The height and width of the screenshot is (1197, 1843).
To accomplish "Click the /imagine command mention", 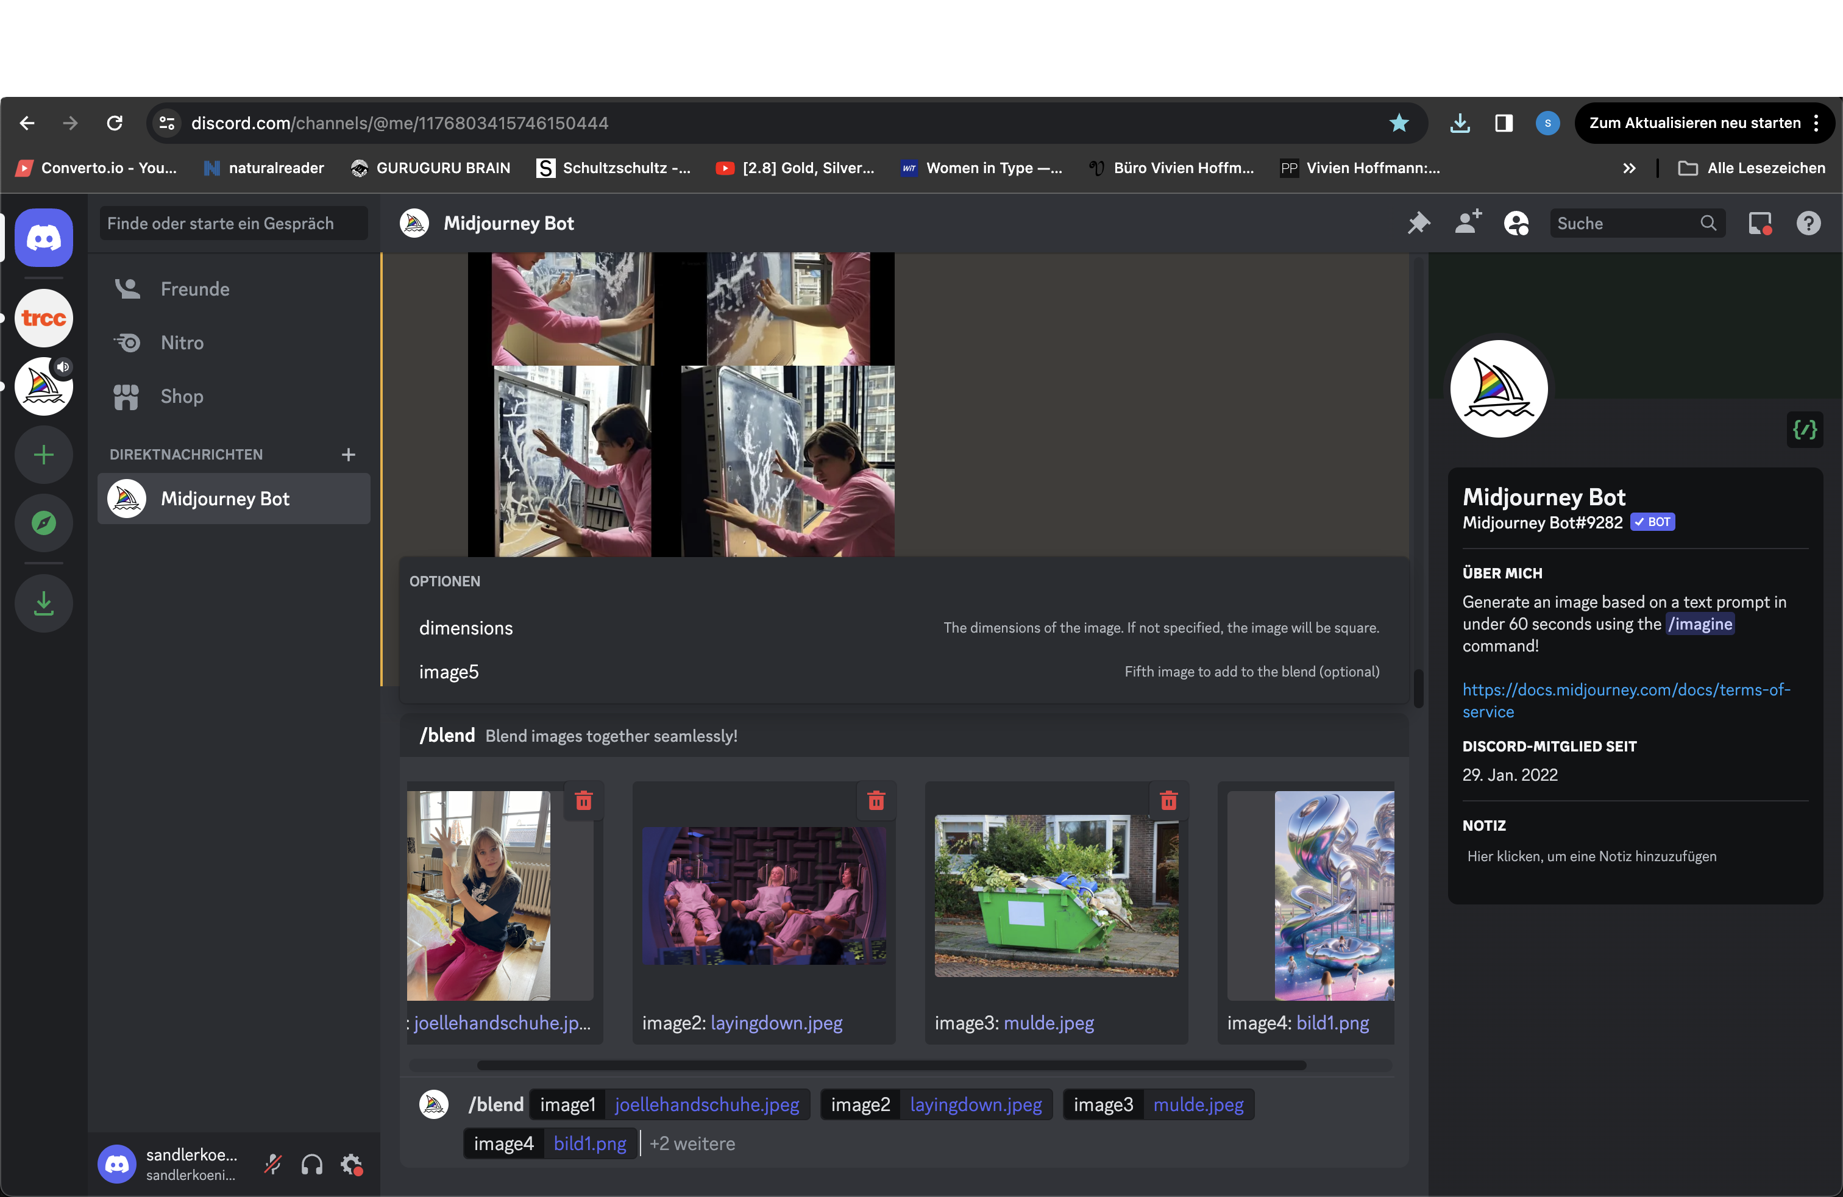I will (x=1700, y=624).
